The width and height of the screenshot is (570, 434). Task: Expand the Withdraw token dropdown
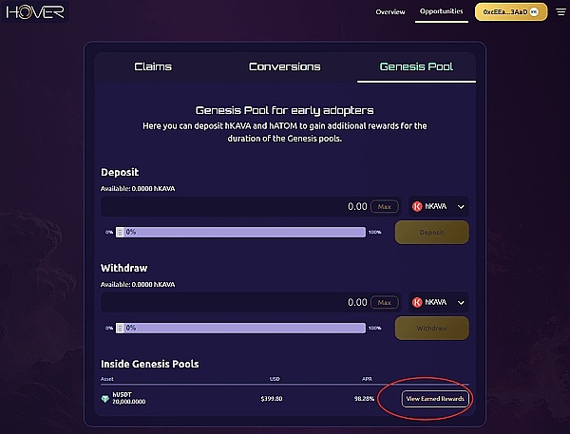pyautogui.click(x=462, y=302)
